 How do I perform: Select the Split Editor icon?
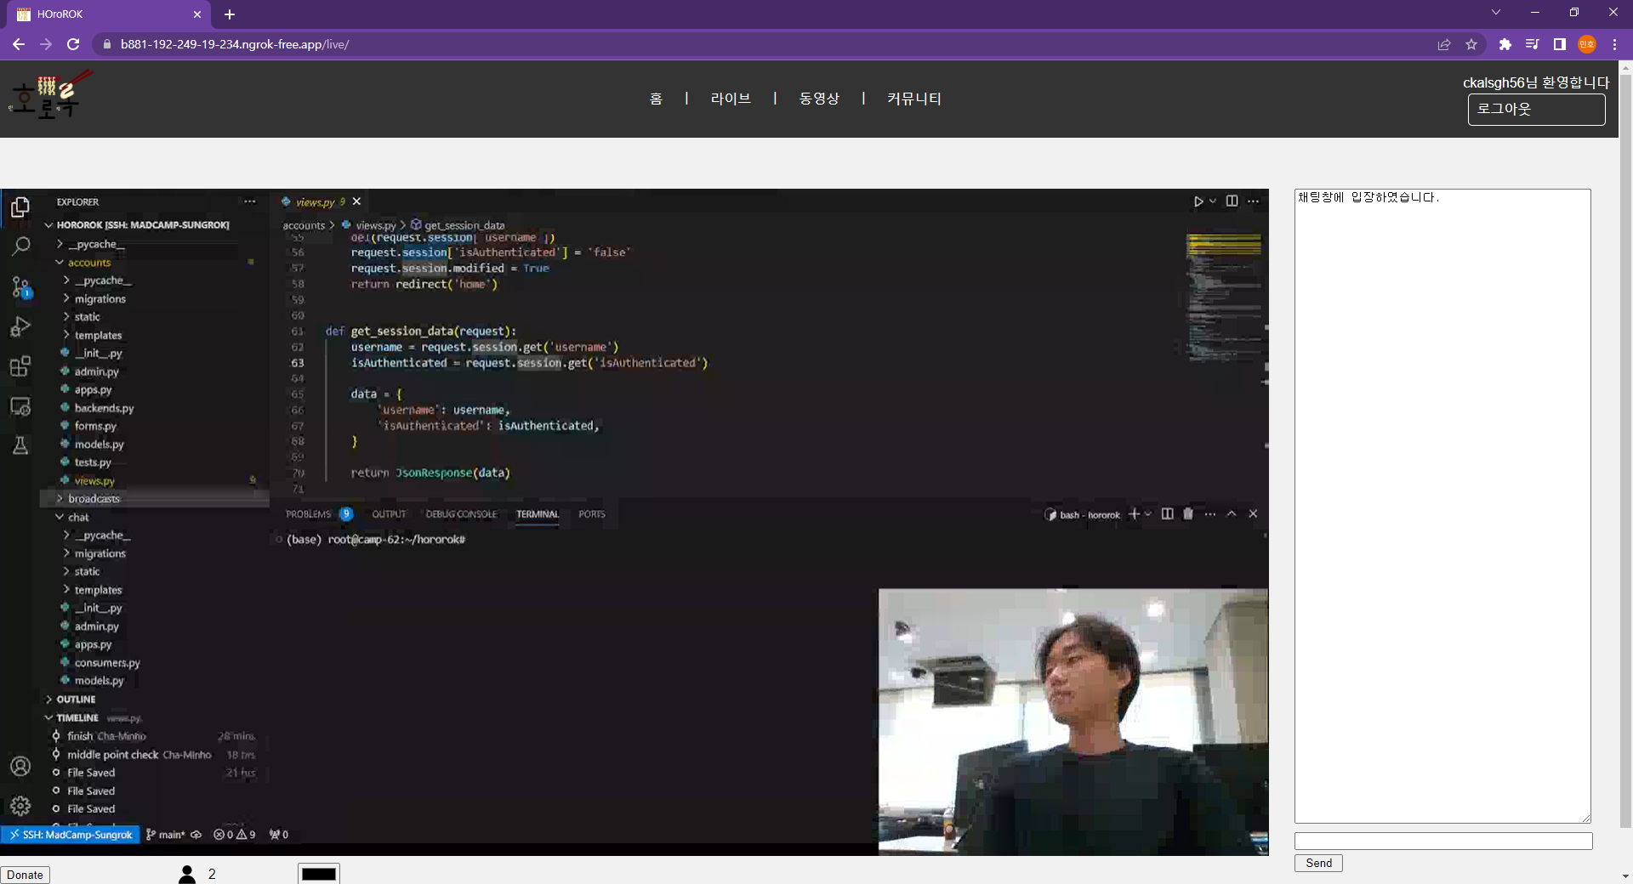pos(1232,201)
